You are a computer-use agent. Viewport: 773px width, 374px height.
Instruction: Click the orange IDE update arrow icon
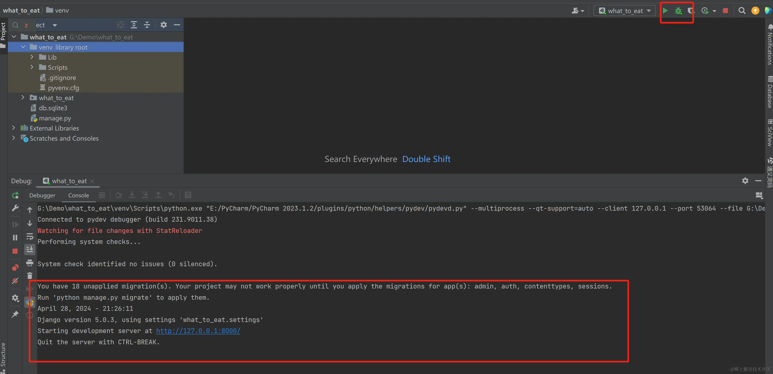755,11
